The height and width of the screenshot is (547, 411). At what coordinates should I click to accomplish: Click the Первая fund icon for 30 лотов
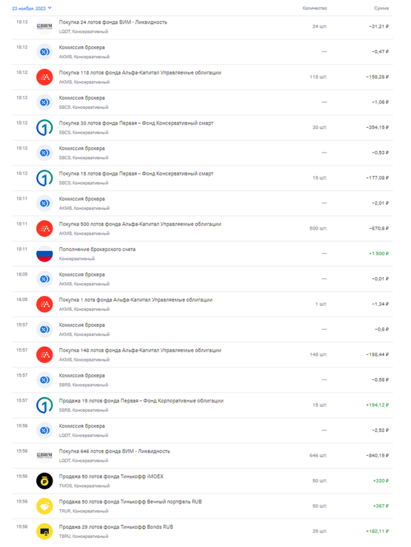(45, 127)
